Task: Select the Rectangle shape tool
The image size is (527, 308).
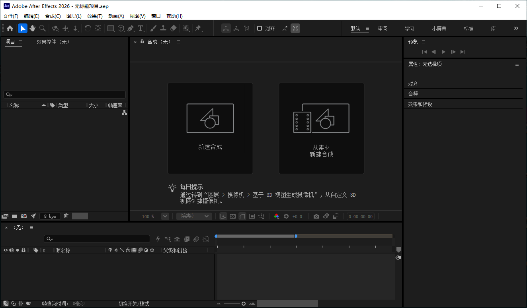Action: pyautogui.click(x=111, y=28)
